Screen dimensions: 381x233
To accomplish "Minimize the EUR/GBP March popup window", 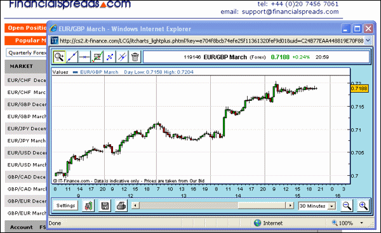I will coord(346,29).
